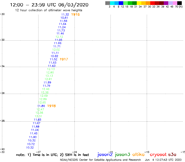This screenshot has width=185, height=162.
Task: Click the lavender swatch in the color scale
Action: point(170,3)
